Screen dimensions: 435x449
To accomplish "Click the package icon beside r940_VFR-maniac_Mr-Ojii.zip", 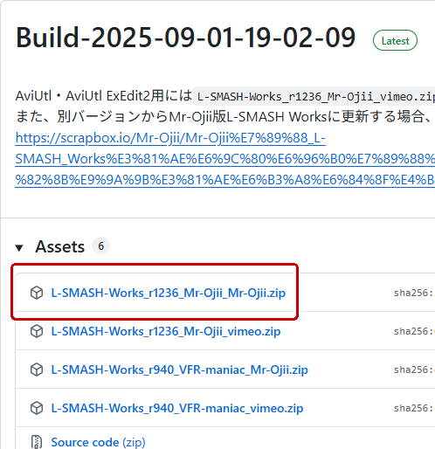I will (37, 370).
